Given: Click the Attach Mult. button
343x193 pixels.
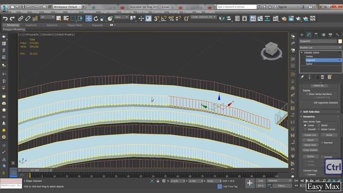Looking at the screenshot, I should tap(310, 145).
